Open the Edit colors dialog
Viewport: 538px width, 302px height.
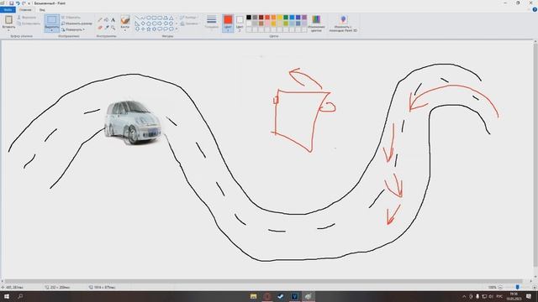[x=316, y=23]
